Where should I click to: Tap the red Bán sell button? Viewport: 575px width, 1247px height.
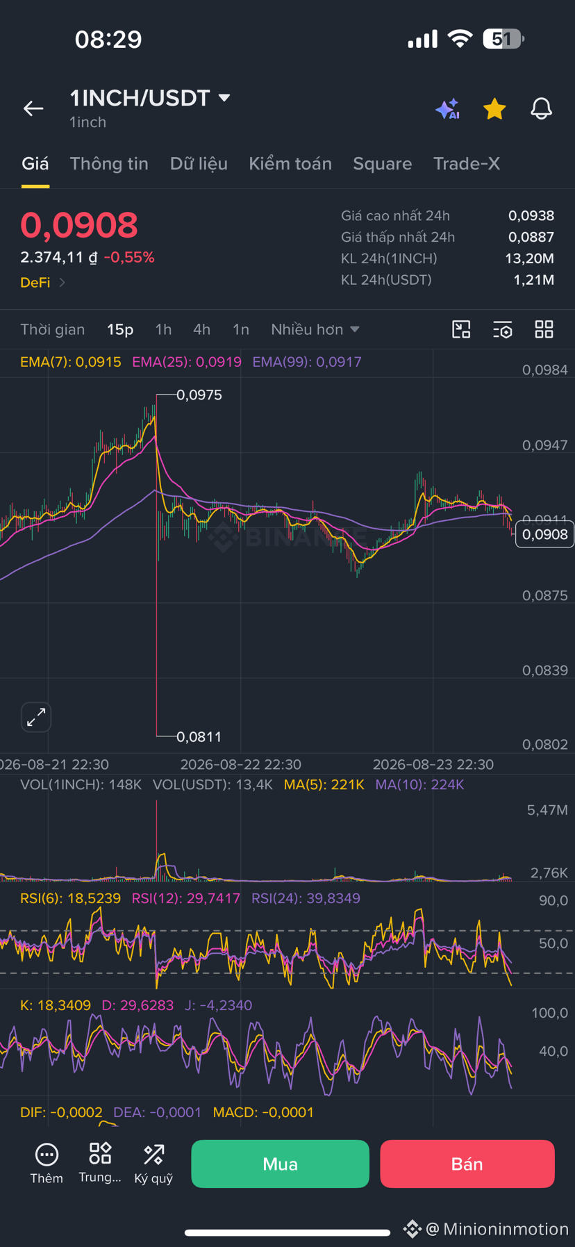click(467, 1164)
